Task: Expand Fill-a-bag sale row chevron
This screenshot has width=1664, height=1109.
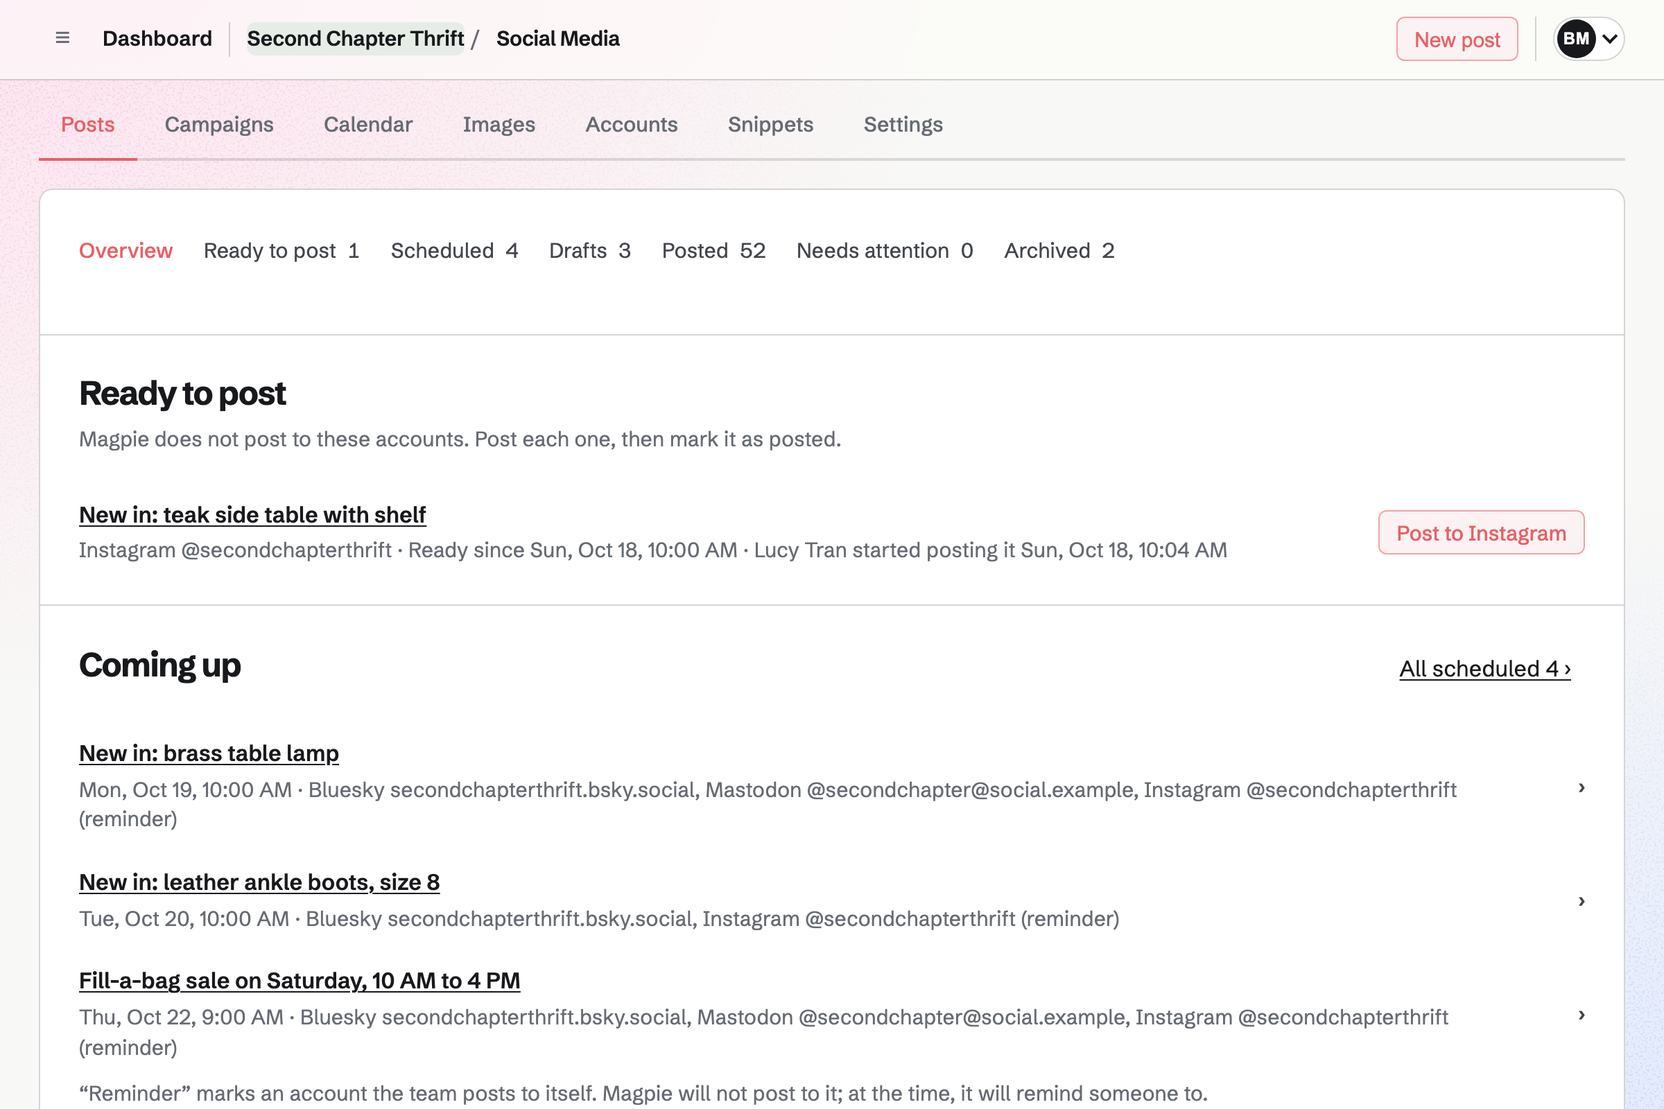Action: pos(1581,1015)
